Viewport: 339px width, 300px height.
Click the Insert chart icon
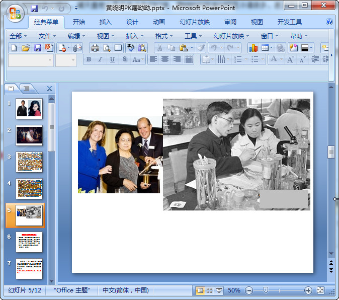pos(253,48)
